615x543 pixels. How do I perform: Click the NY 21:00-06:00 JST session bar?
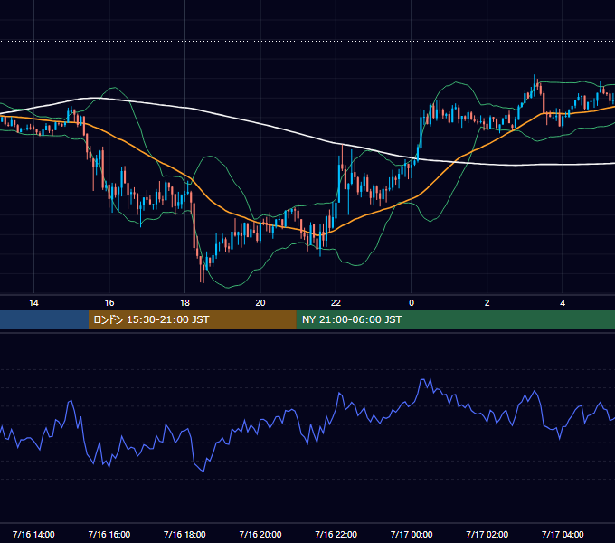tap(455, 319)
